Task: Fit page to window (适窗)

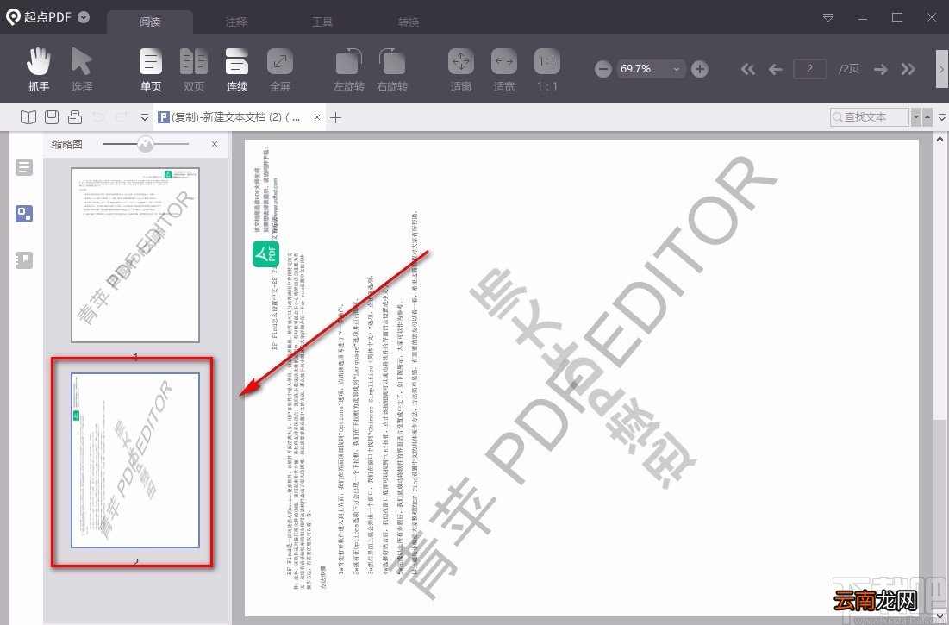Action: [460, 70]
